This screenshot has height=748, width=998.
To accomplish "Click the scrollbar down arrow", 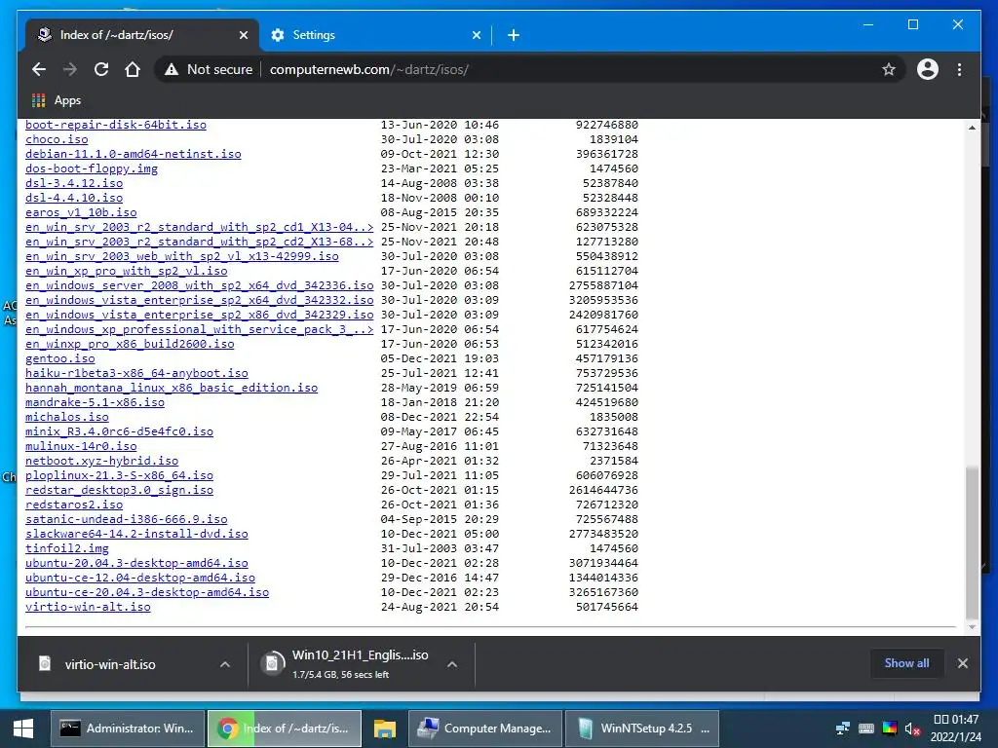I will (x=972, y=627).
